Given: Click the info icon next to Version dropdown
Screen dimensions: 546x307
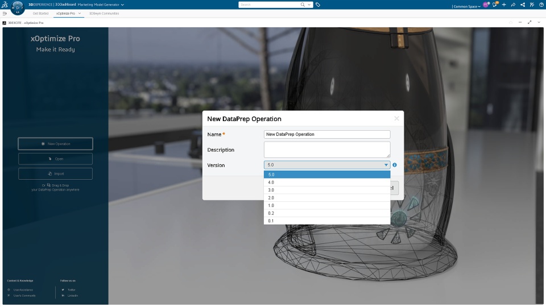Looking at the screenshot, I should click(395, 165).
